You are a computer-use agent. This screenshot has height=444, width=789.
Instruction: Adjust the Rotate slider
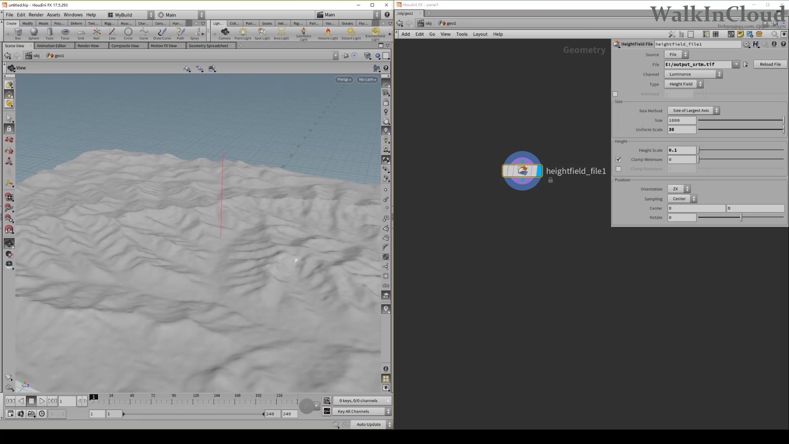pyautogui.click(x=741, y=217)
